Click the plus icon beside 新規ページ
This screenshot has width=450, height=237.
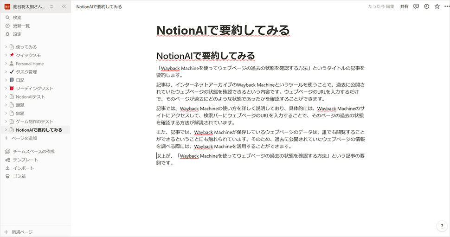coord(6,232)
